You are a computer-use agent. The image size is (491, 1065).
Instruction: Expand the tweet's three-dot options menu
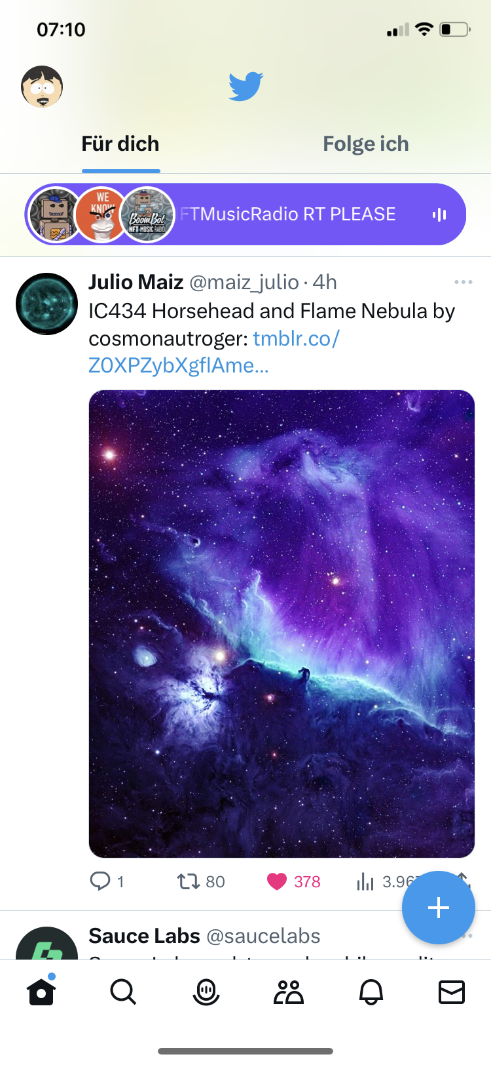click(x=463, y=282)
